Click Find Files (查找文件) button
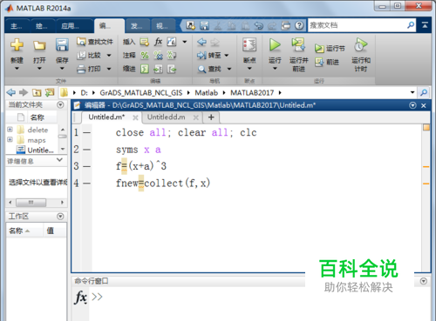This screenshot has width=436, height=321. point(95,42)
